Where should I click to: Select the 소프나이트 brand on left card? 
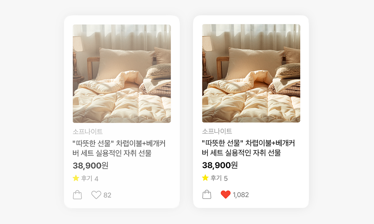pos(88,131)
